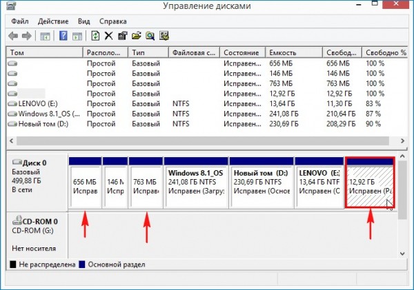
Task: Click the 208,29 ГБ free space cell
Action: click(341, 124)
